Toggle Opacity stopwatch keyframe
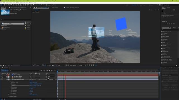 (x=11, y=93)
